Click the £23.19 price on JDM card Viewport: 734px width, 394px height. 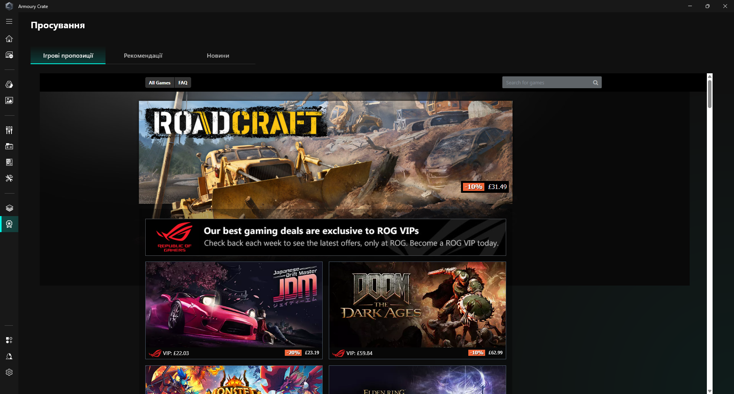pyautogui.click(x=312, y=353)
